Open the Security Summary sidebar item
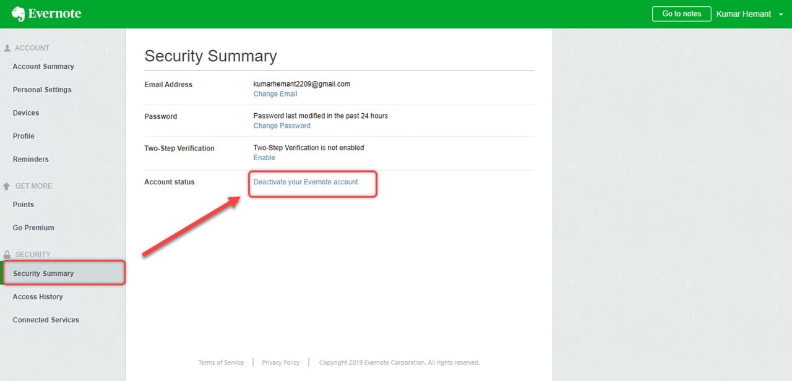The width and height of the screenshot is (792, 381). point(63,273)
